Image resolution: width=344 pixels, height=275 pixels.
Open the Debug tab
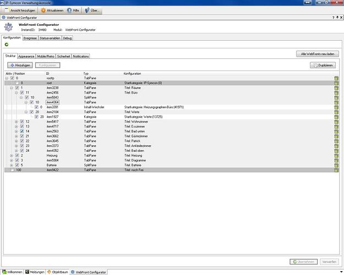[x=67, y=38]
